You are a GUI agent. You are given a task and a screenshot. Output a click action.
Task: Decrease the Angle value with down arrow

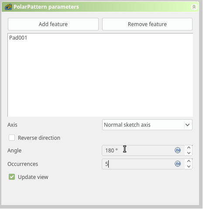coord(189,153)
